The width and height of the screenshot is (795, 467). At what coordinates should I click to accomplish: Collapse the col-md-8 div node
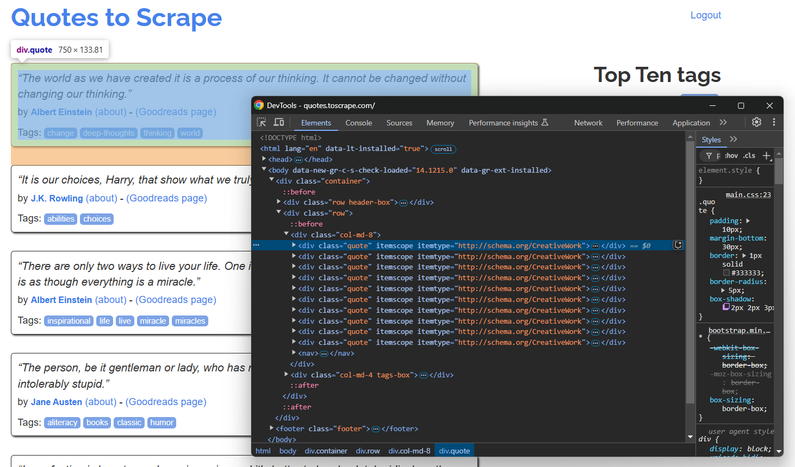click(x=286, y=234)
